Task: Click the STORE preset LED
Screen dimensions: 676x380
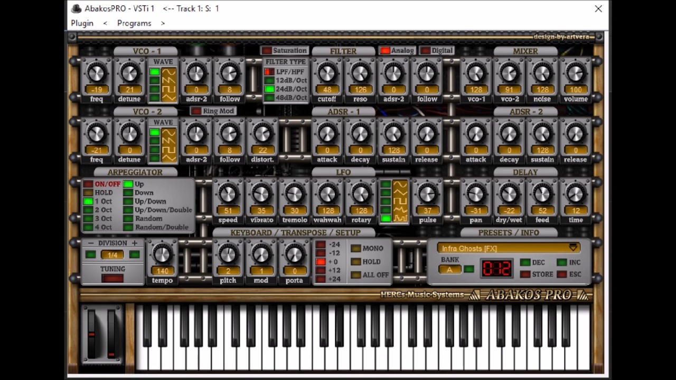Action: pos(525,274)
